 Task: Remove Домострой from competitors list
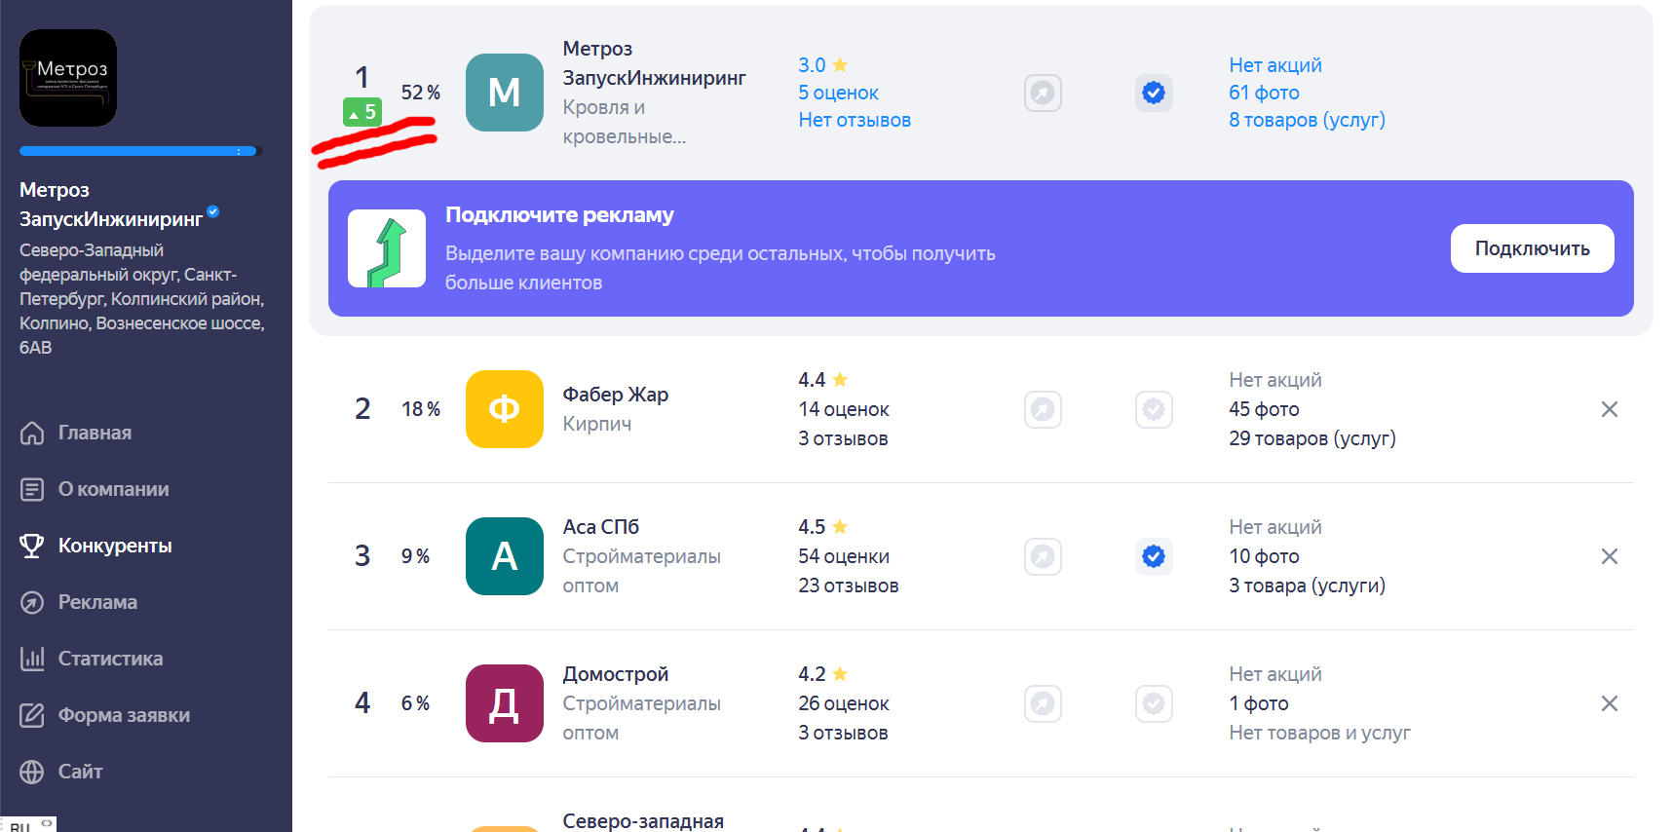tap(1610, 703)
